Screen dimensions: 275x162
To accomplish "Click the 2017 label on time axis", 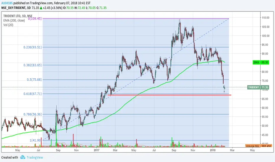I will click(96, 150).
